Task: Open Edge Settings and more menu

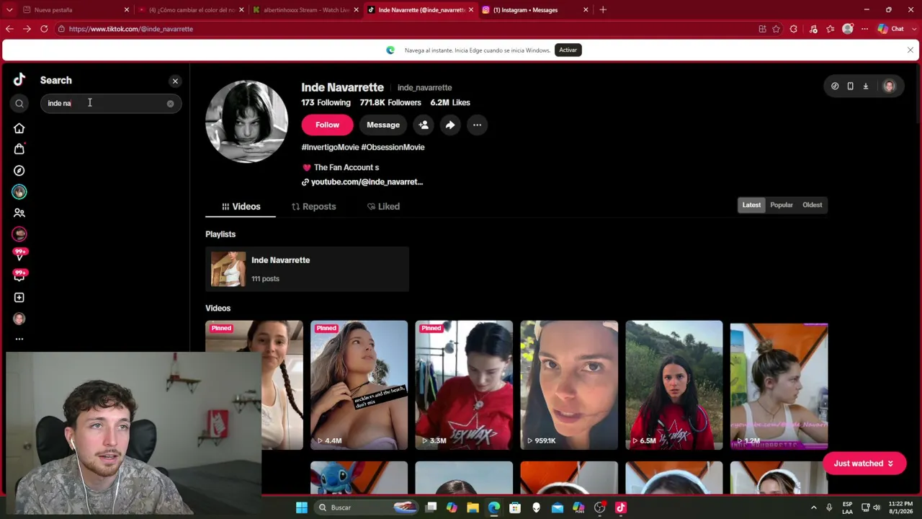Action: (x=864, y=29)
